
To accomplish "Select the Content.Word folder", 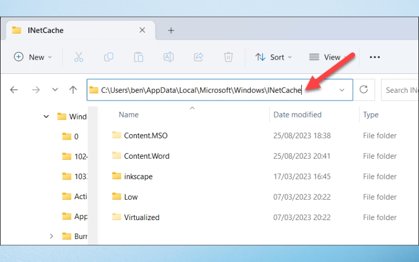I will tap(146, 156).
